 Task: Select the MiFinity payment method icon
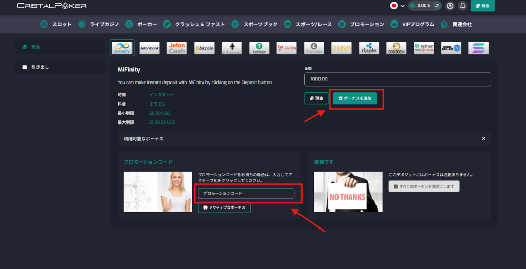tap(122, 48)
